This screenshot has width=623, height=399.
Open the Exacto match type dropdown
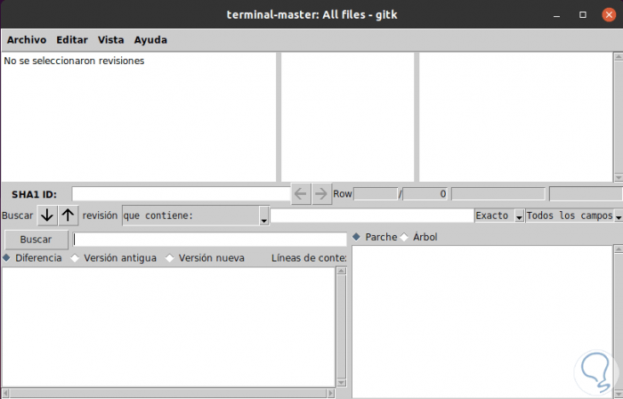point(499,216)
